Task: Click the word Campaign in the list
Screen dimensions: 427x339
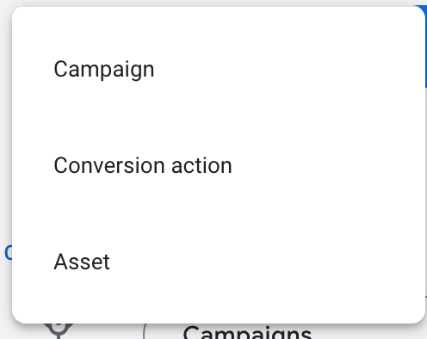Action: [x=104, y=70]
